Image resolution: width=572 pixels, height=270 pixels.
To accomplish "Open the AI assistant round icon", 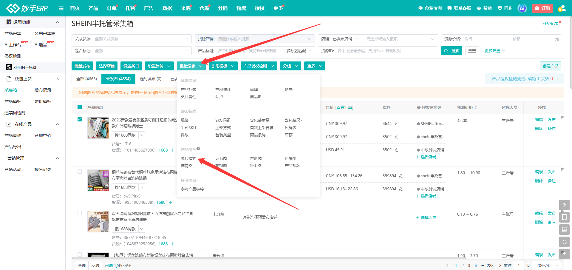I will pyautogui.click(x=522, y=8).
